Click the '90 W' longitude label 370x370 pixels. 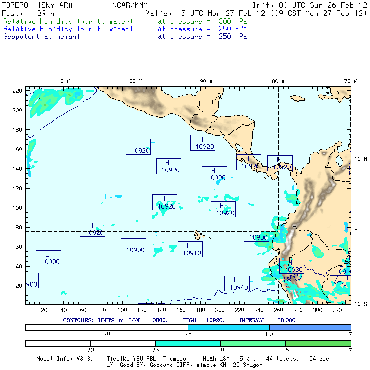click(206, 81)
